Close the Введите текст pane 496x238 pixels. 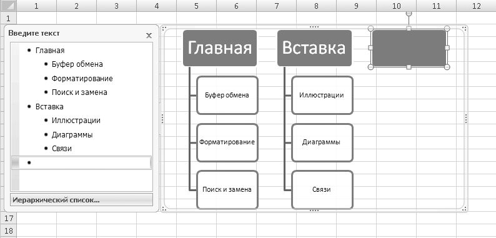[x=149, y=36]
